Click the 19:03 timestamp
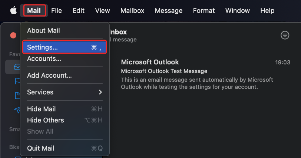 point(282,63)
